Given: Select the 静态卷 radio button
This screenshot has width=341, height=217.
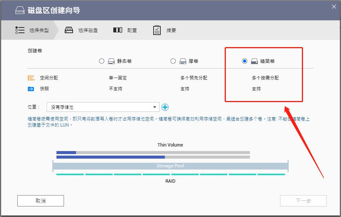Looking at the screenshot, I should 102,61.
